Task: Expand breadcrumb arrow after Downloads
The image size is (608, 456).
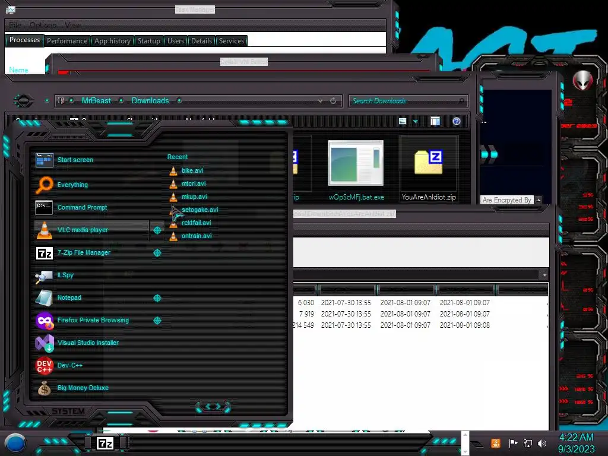Action: pyautogui.click(x=179, y=100)
